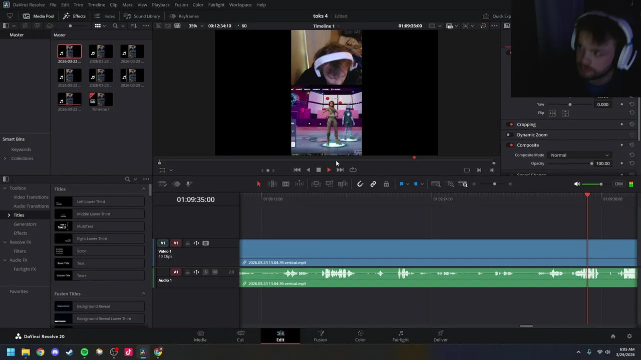Open the Fusion menu

coord(181,4)
